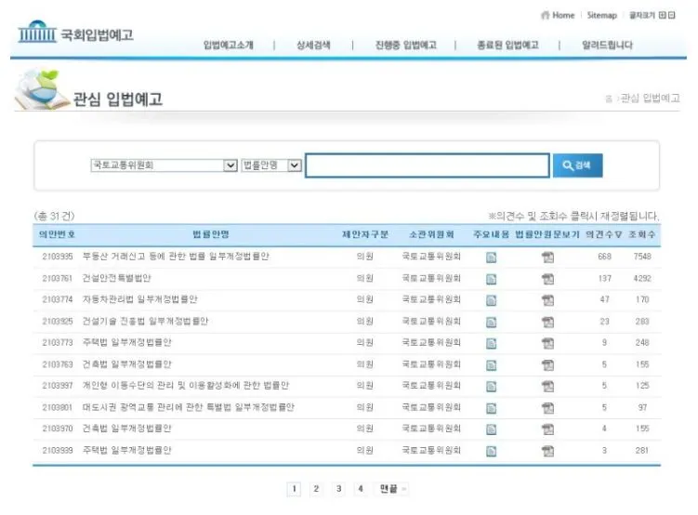
Task: Click the search keyword input field
Action: point(428,165)
